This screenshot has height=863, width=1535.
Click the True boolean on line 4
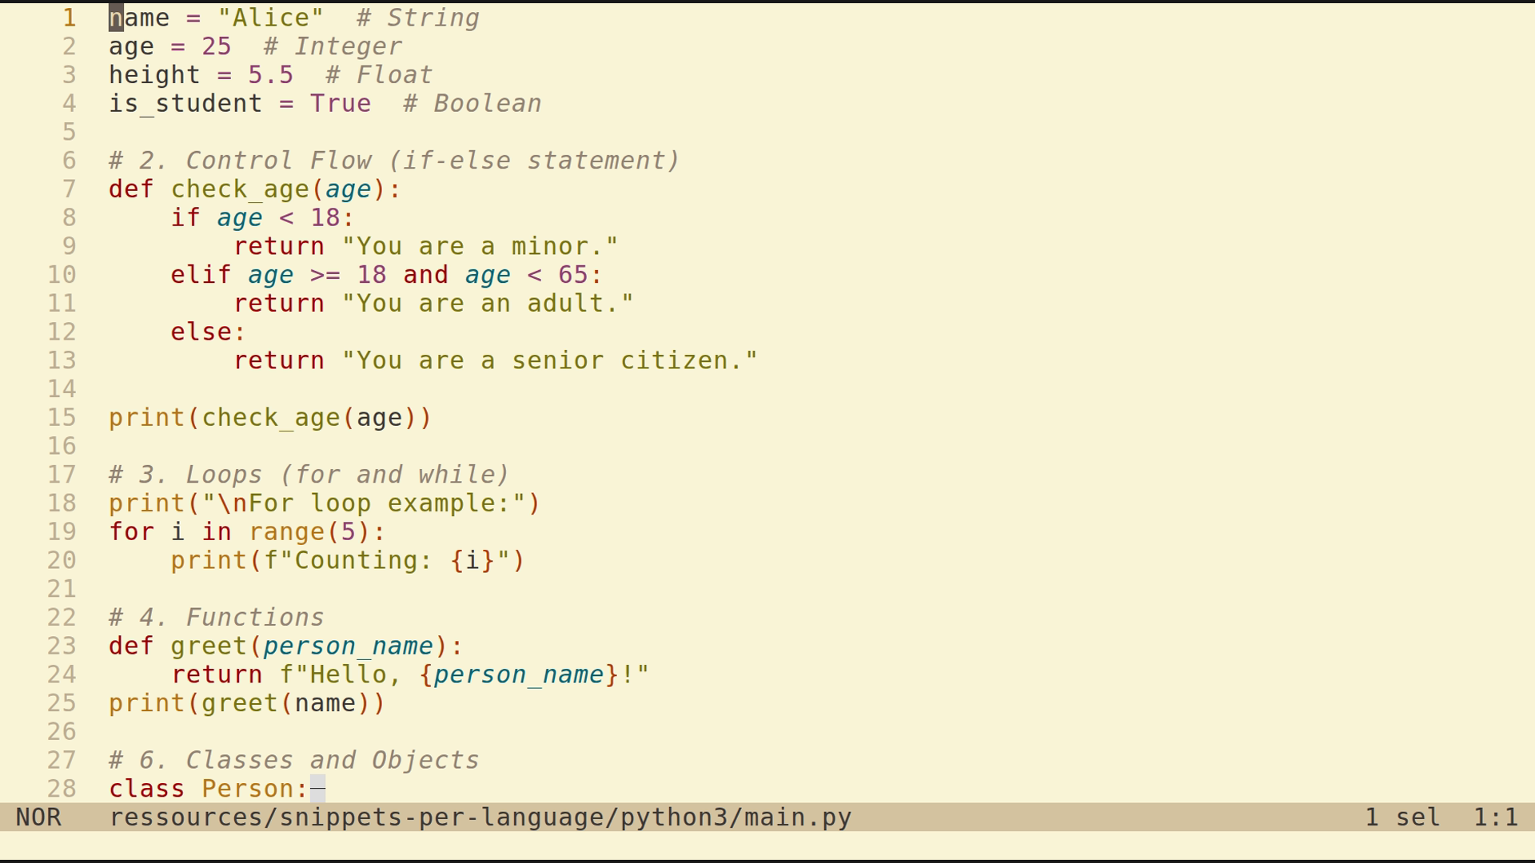(341, 103)
